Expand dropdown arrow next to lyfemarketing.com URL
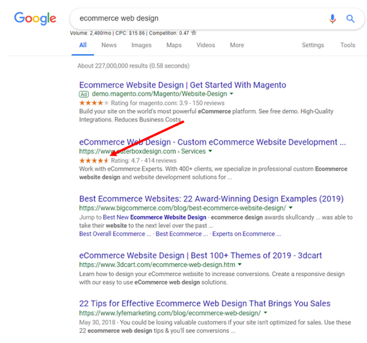 [265, 313]
